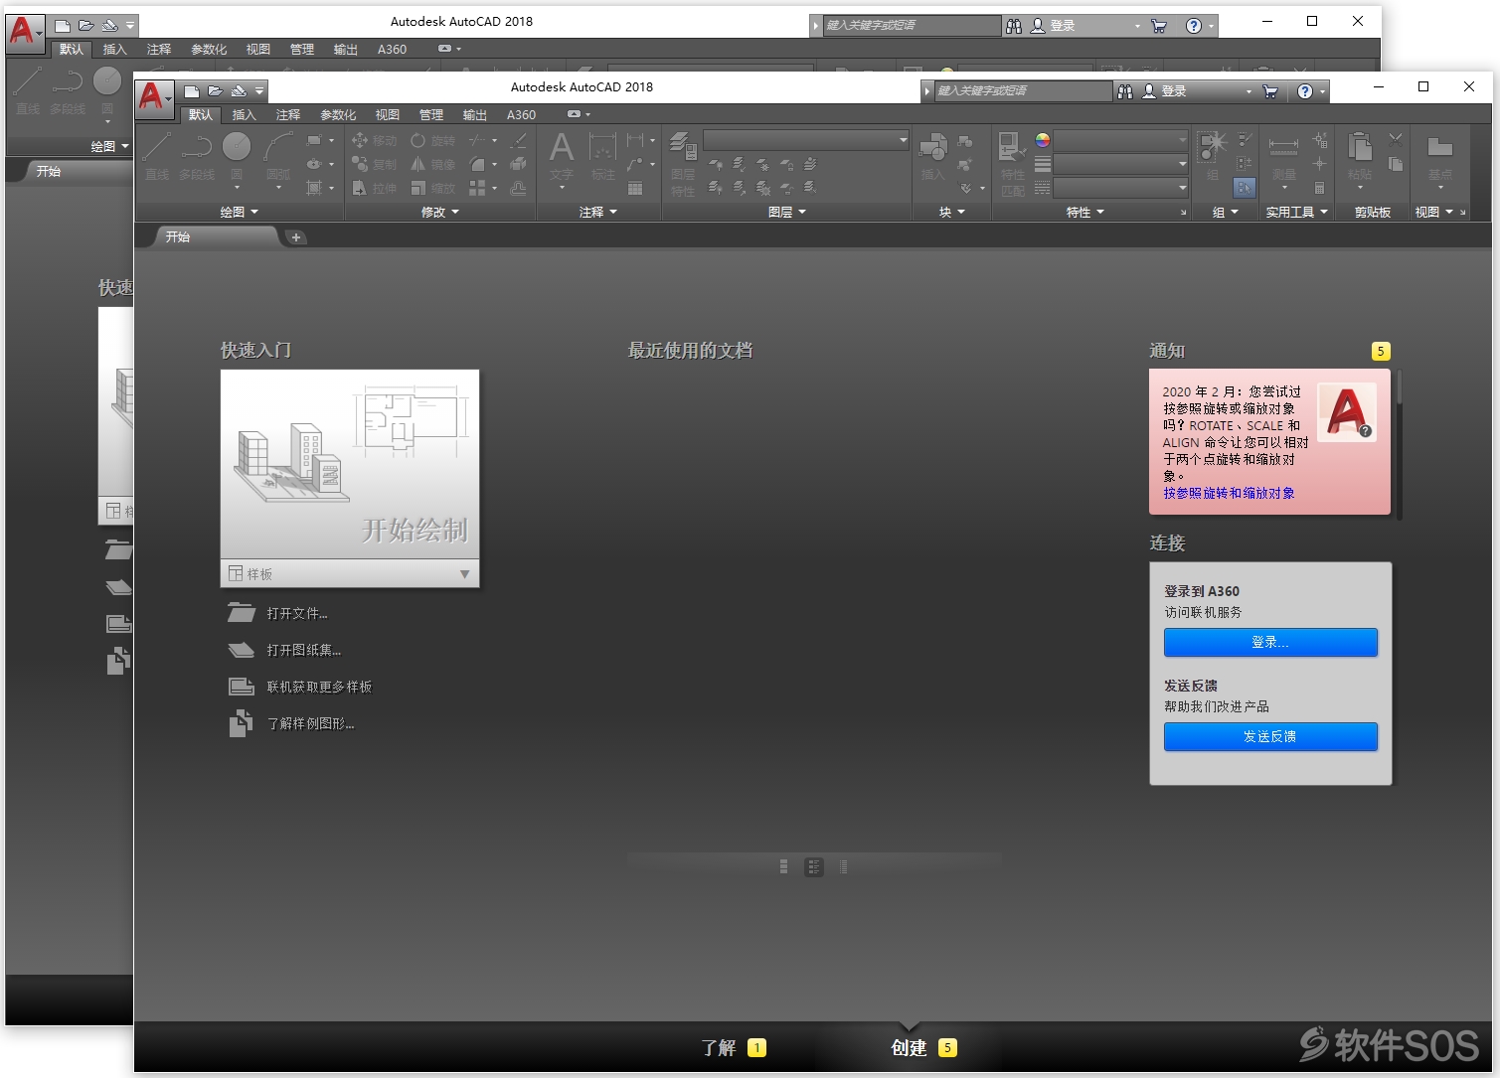Click the Rotate (旋转) tool

click(432, 141)
